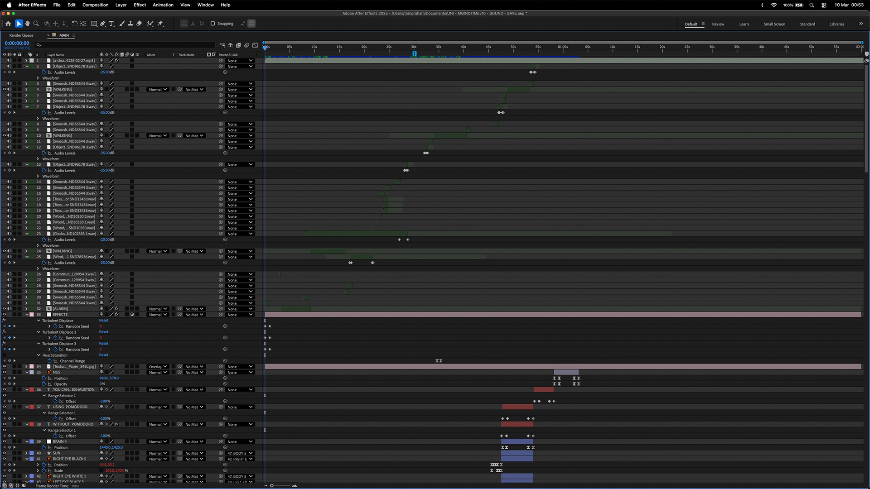Select the Pen tool
870x489 pixels.
103,24
